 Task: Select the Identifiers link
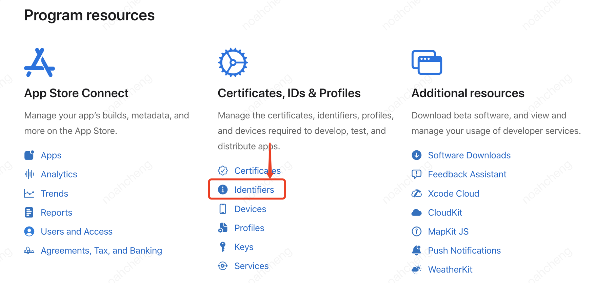click(254, 190)
